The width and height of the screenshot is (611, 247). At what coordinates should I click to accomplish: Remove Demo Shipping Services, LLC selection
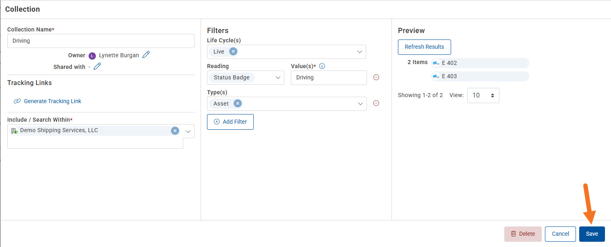175,131
